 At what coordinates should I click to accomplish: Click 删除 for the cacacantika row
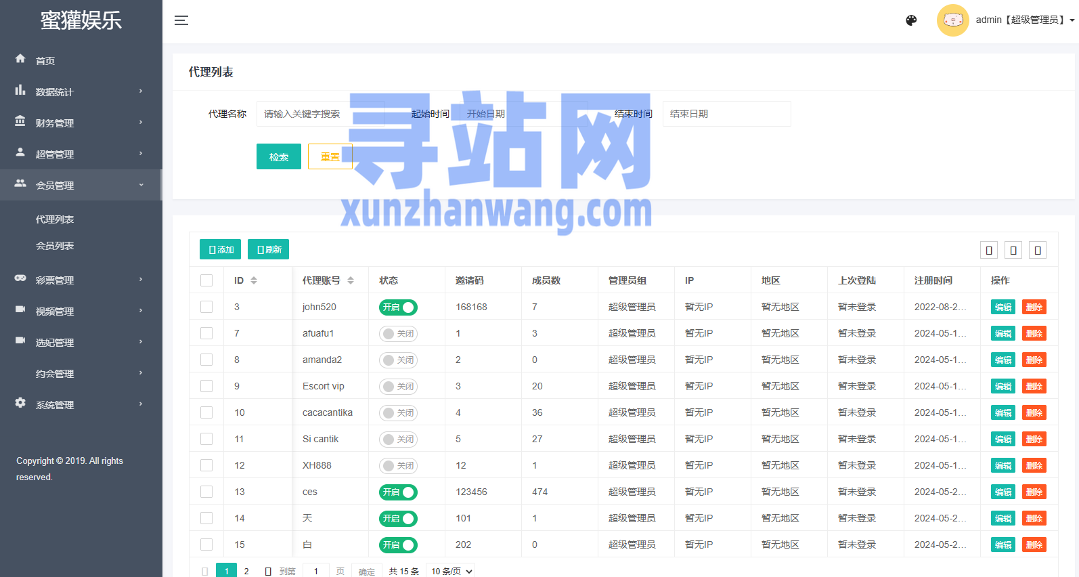[1034, 413]
